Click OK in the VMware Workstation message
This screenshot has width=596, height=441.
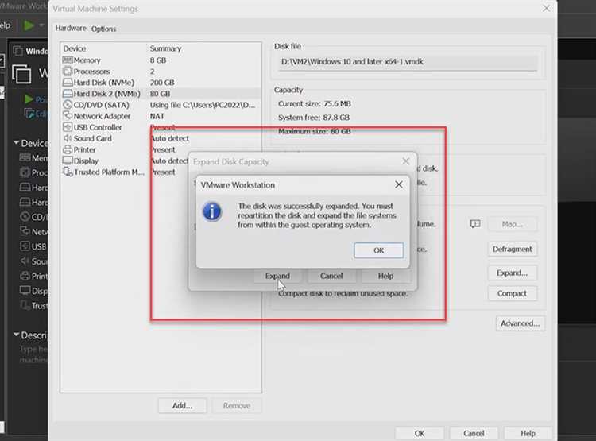coord(378,250)
